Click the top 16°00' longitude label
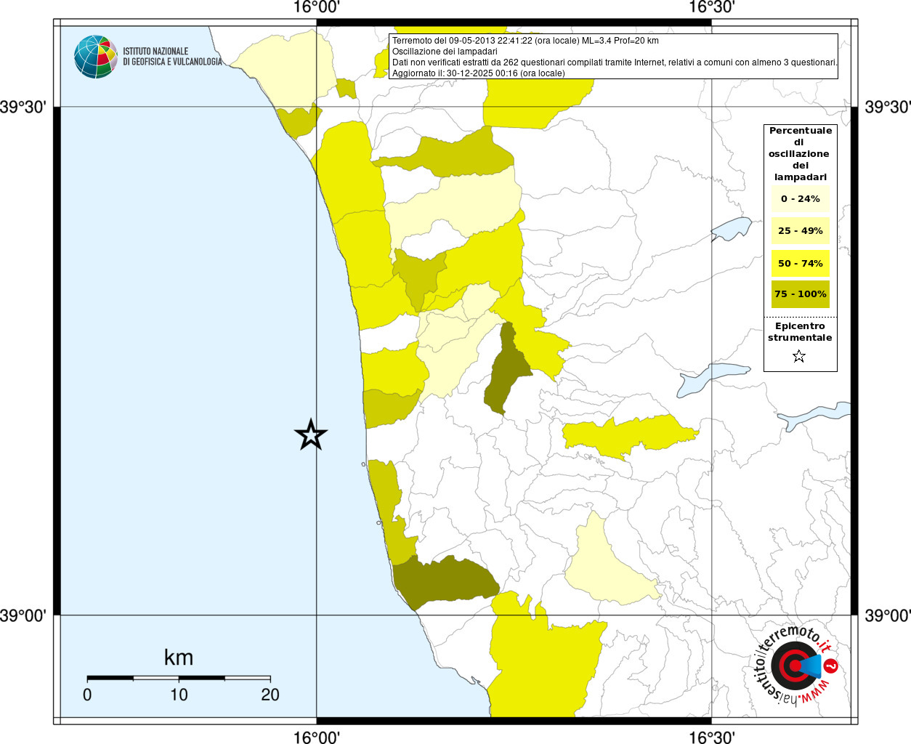The width and height of the screenshot is (911, 744). pyautogui.click(x=317, y=7)
